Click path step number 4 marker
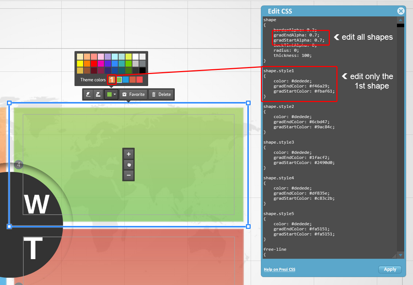 19,165
